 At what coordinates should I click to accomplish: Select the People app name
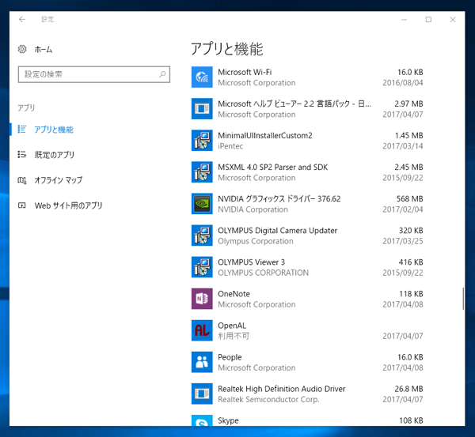pyautogui.click(x=230, y=357)
